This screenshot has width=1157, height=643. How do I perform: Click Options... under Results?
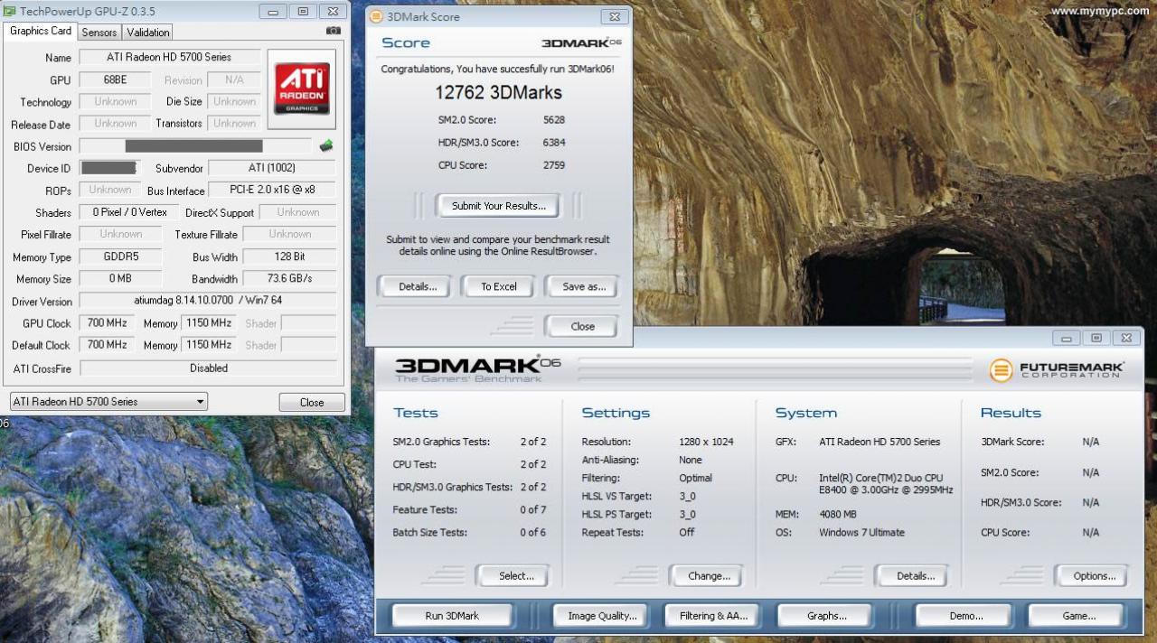point(1094,575)
